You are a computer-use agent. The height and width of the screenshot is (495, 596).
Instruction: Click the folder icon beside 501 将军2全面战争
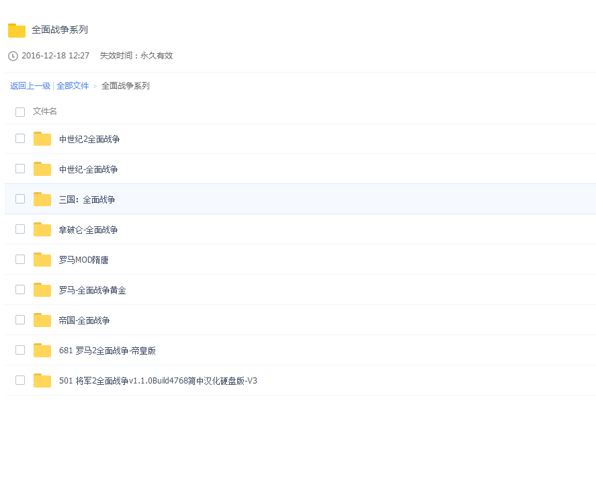pos(42,380)
